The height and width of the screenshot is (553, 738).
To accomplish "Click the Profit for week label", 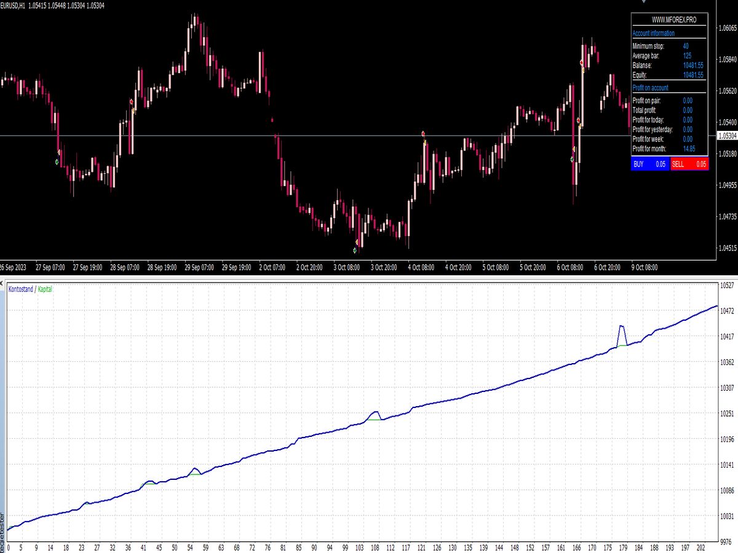I will [x=649, y=139].
